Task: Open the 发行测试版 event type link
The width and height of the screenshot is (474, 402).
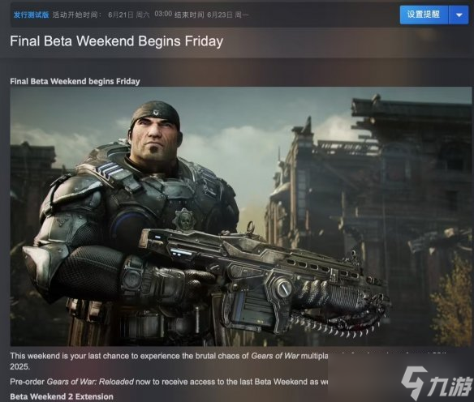Action: pos(31,15)
